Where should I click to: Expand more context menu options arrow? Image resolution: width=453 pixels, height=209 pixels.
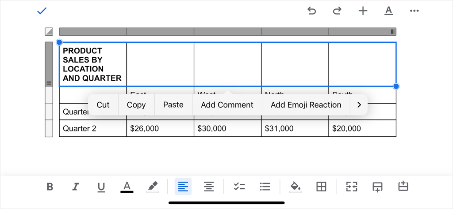[359, 105]
